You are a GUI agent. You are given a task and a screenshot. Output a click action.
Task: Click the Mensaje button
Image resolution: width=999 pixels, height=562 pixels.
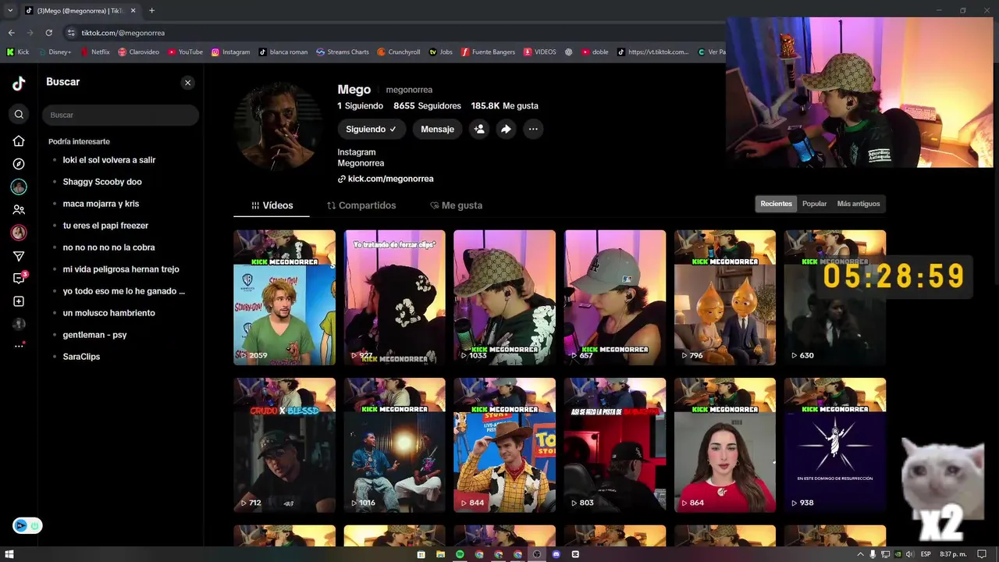point(437,130)
